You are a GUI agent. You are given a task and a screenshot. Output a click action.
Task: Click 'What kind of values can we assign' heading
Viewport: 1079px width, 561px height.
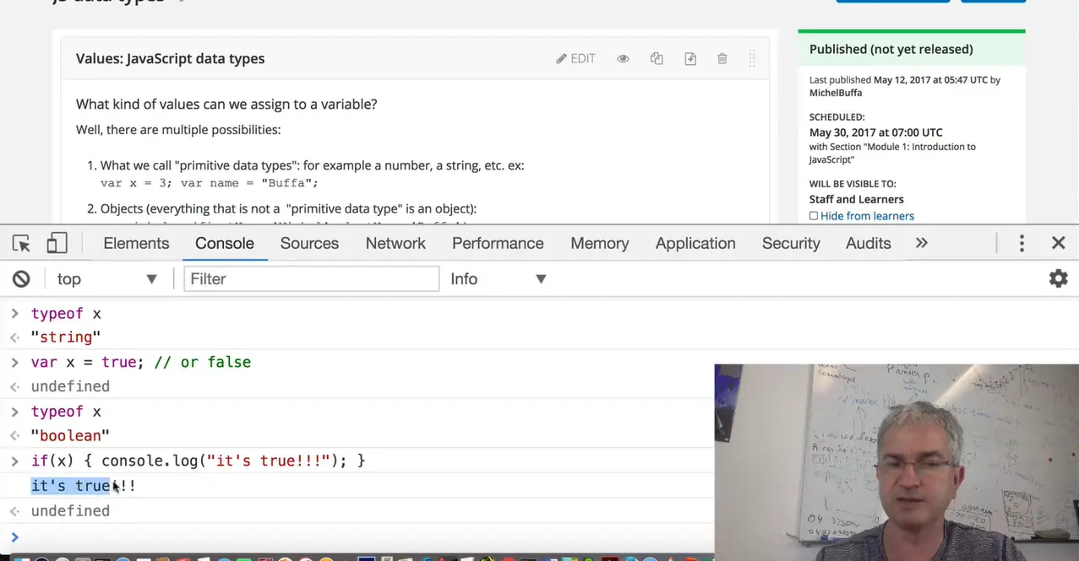[226, 105]
